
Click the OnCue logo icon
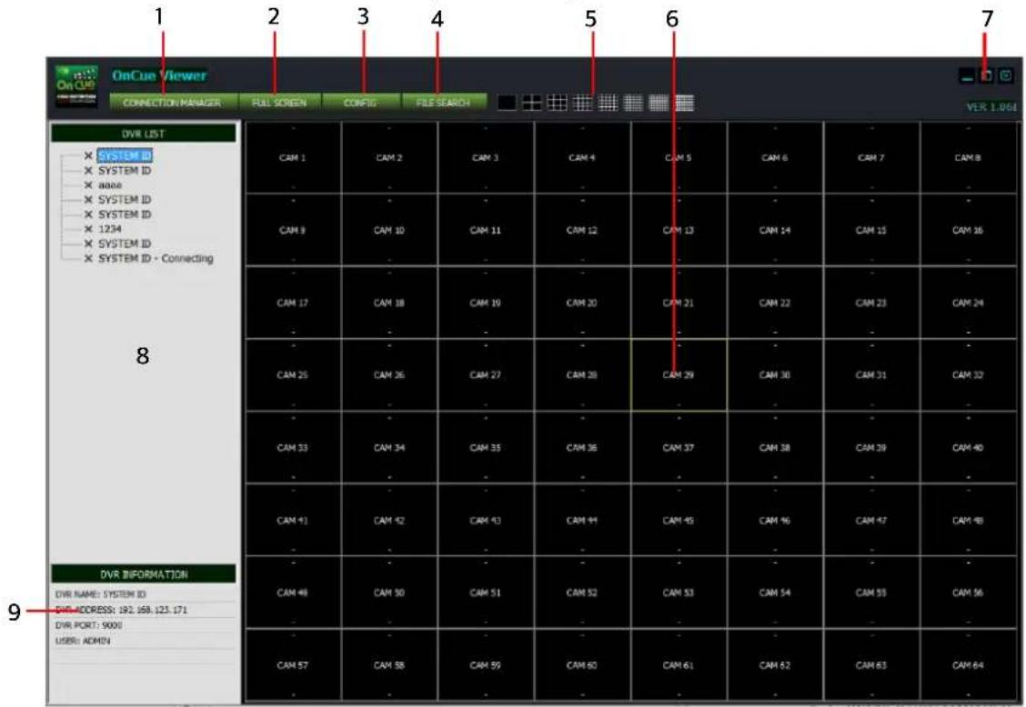pyautogui.click(x=77, y=85)
